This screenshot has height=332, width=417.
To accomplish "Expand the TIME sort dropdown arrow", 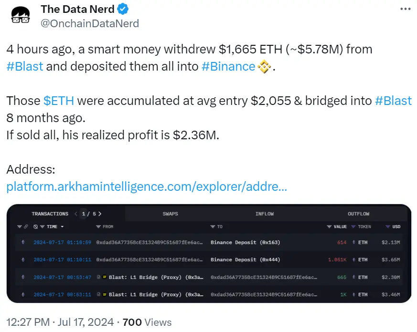I will click(62, 227).
